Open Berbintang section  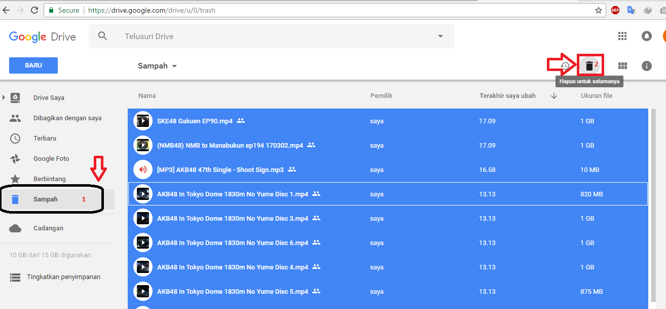pyautogui.click(x=50, y=179)
